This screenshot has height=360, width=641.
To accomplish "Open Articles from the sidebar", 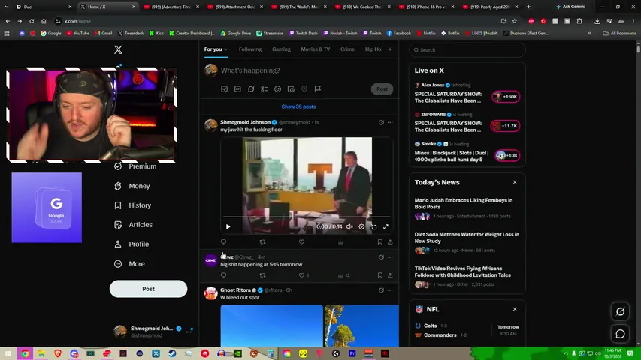I will click(x=133, y=225).
